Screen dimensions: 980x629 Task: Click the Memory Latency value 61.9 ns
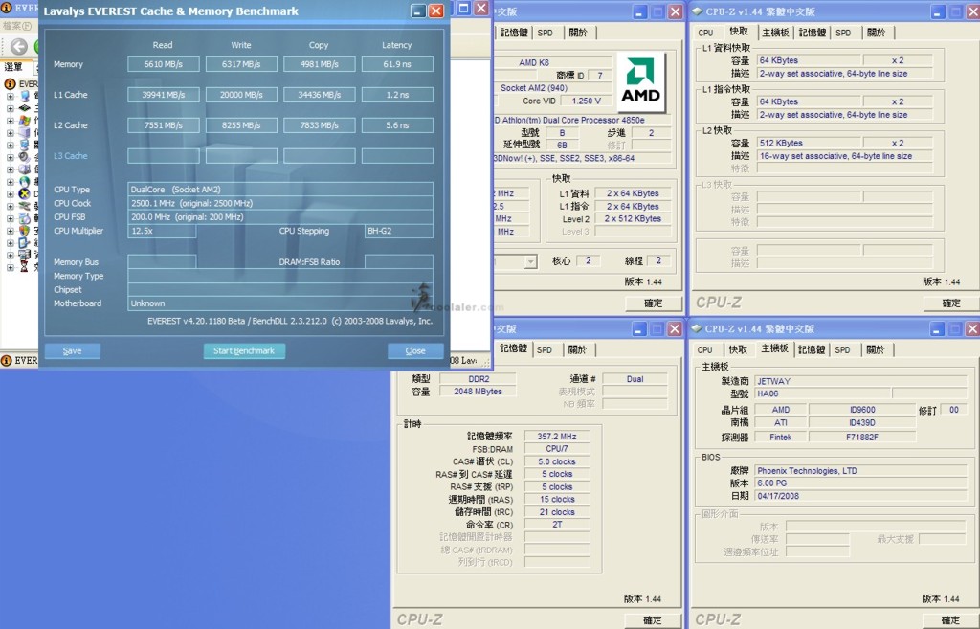tap(397, 64)
